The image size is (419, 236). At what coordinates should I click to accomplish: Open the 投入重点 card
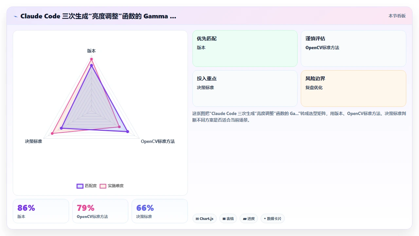(x=245, y=88)
